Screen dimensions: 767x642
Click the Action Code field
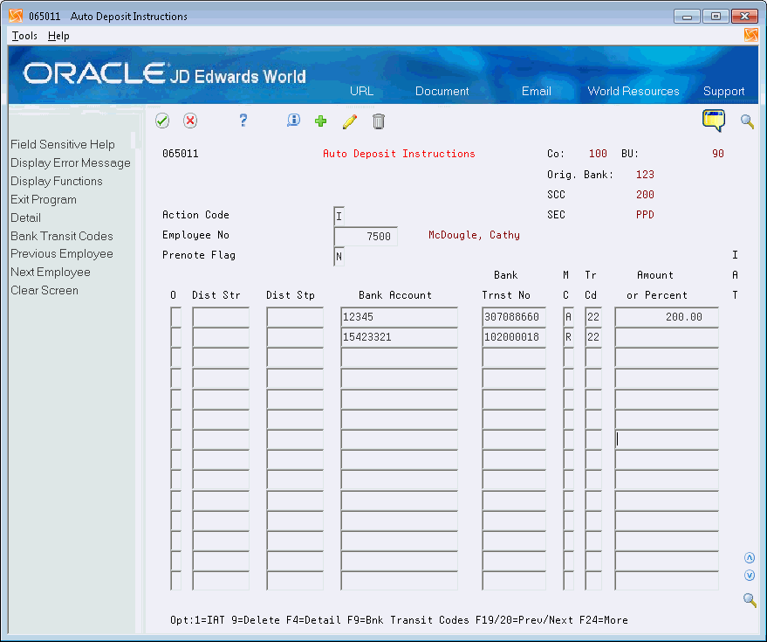coord(339,216)
